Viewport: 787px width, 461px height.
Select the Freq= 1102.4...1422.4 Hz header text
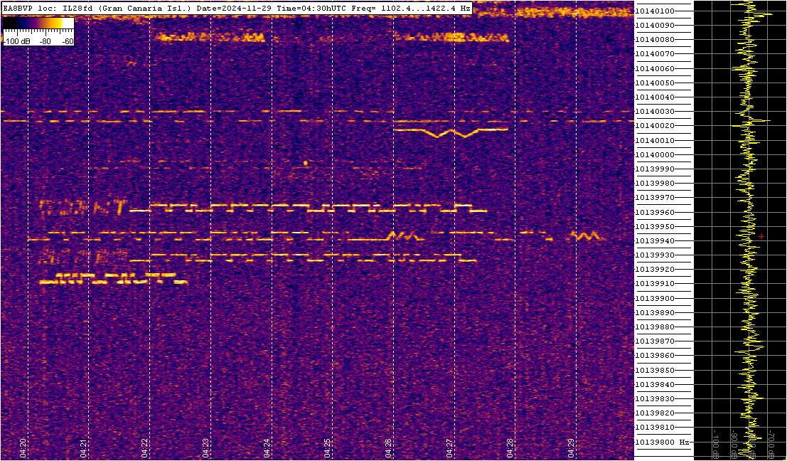[x=412, y=9]
